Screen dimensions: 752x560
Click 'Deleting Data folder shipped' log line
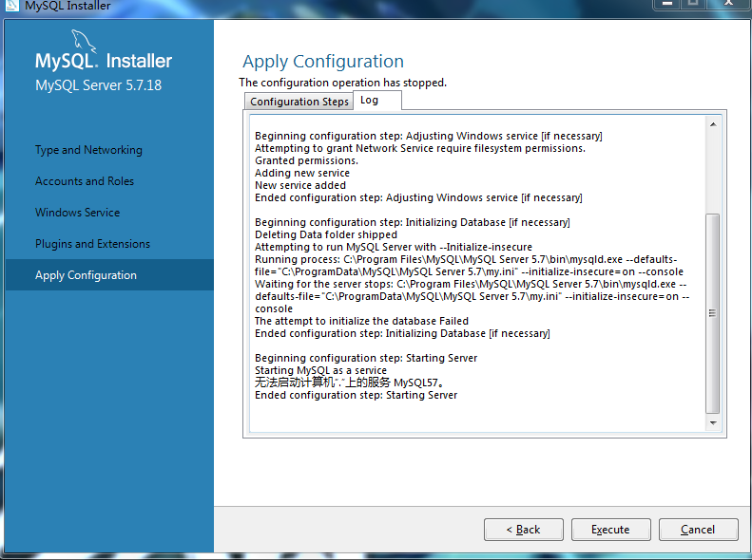pos(326,234)
